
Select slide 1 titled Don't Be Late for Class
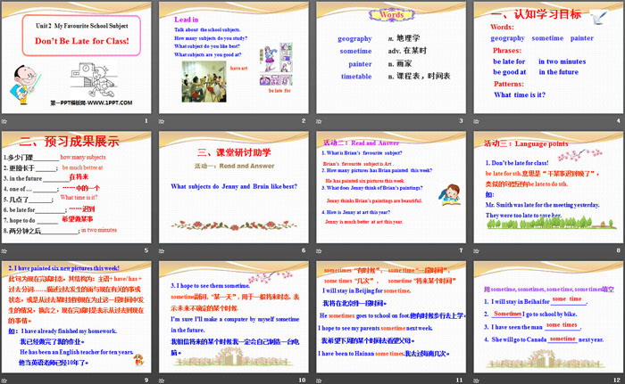[77, 58]
